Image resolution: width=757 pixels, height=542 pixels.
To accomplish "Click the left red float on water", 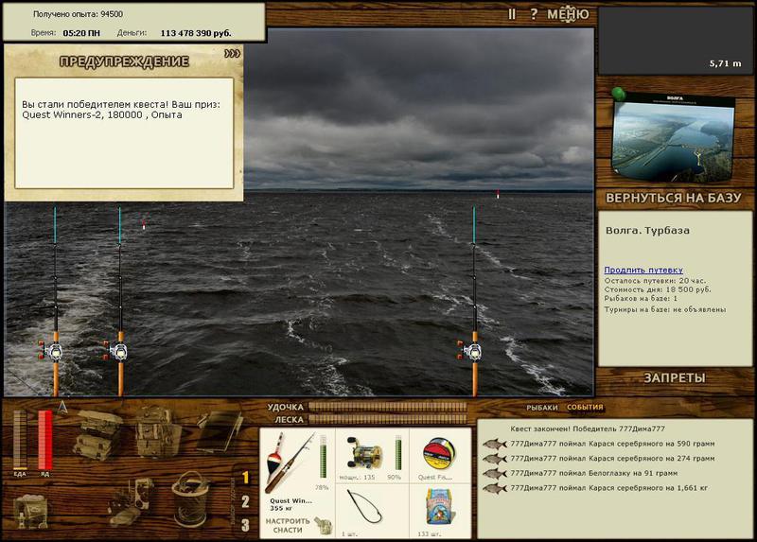I will tap(144, 225).
